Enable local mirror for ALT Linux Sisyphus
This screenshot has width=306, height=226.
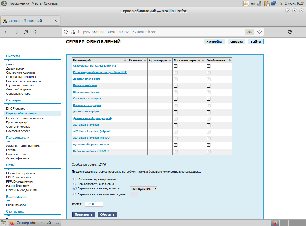176,125
